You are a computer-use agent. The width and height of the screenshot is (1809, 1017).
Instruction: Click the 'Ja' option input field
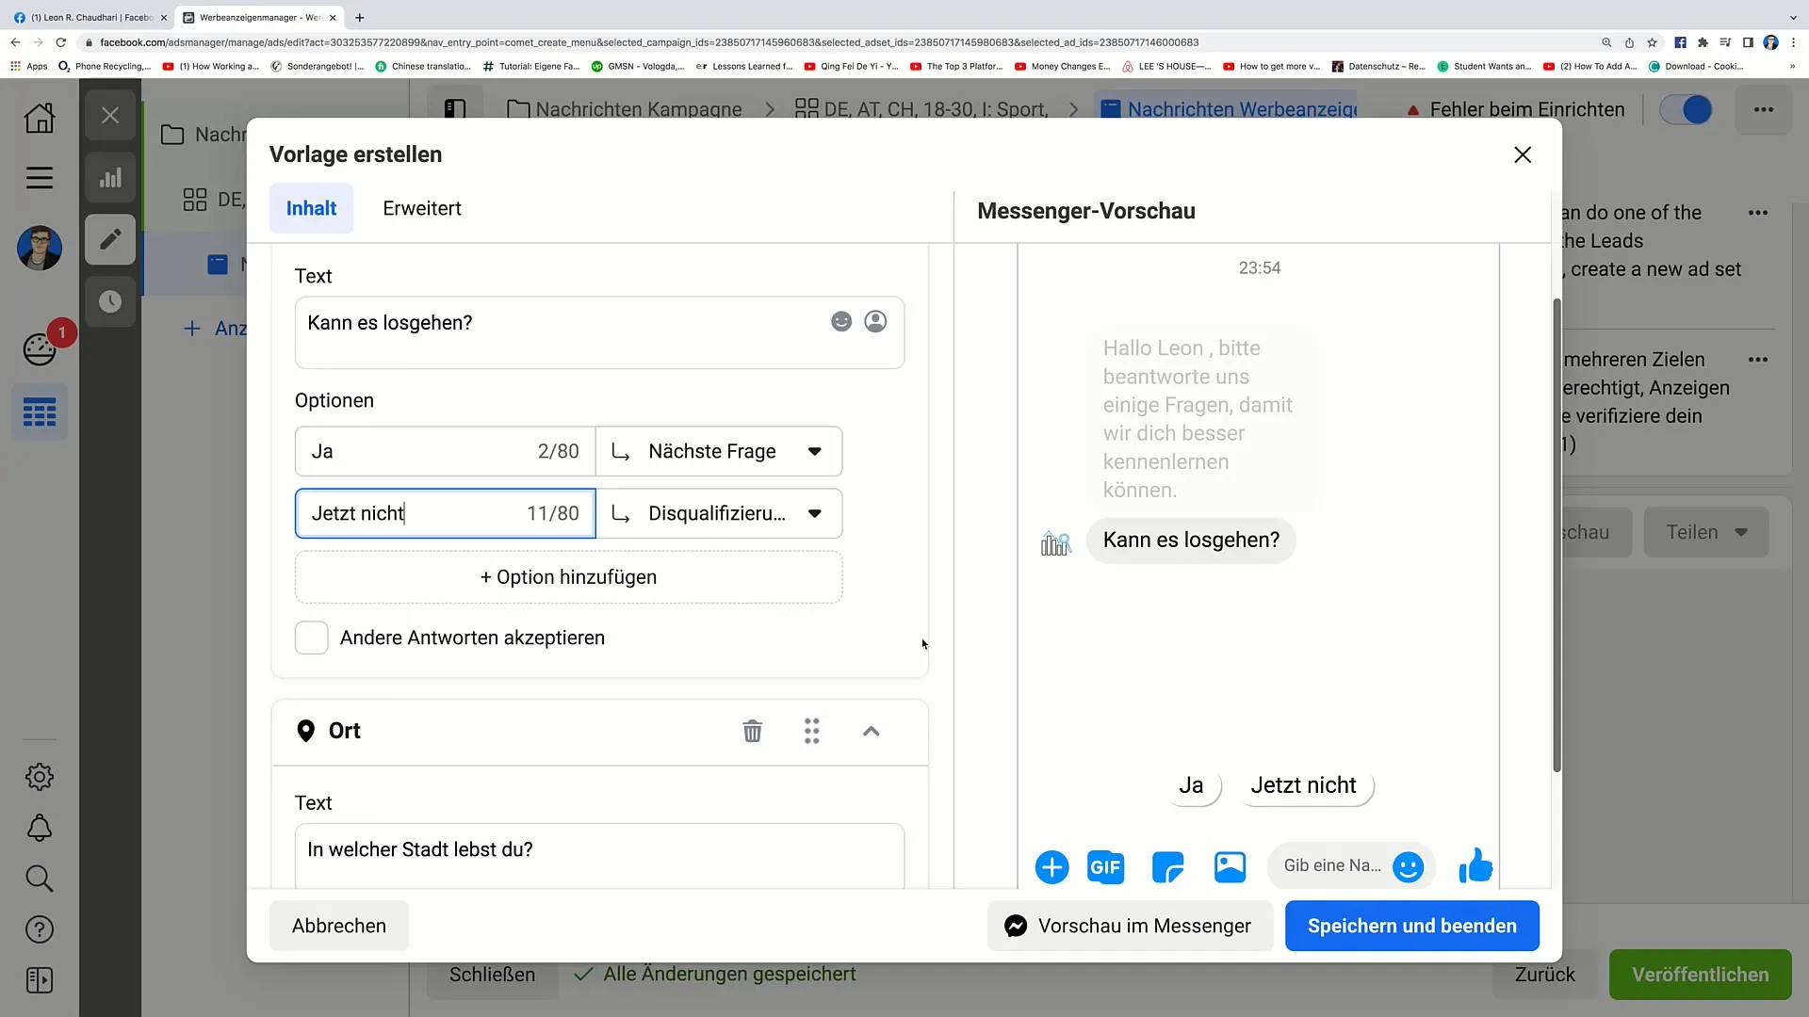tap(445, 451)
